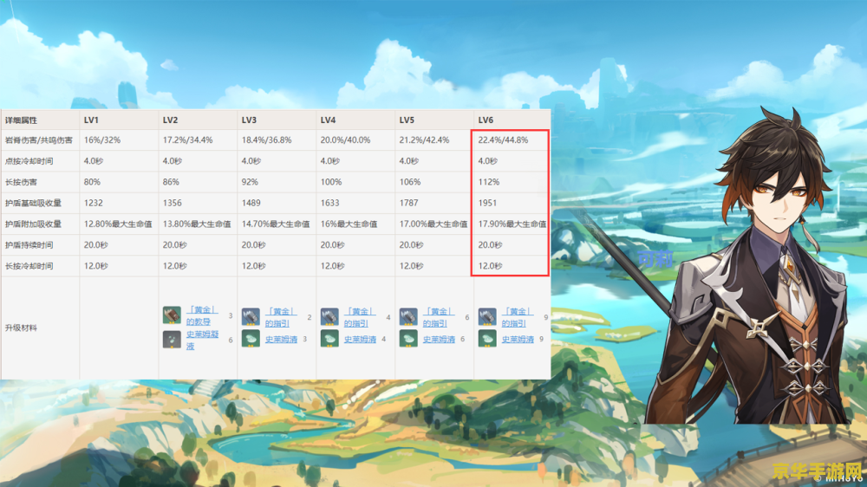Click the 1787 shield absorption value

(x=408, y=203)
